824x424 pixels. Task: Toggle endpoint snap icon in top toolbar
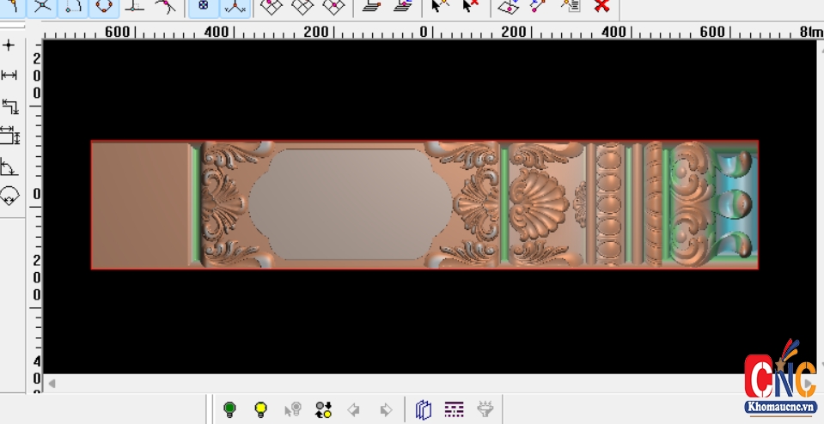click(11, 7)
